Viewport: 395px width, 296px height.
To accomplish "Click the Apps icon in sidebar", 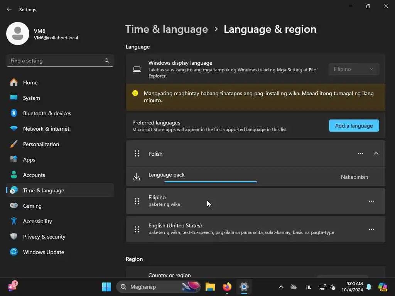I will (14, 159).
